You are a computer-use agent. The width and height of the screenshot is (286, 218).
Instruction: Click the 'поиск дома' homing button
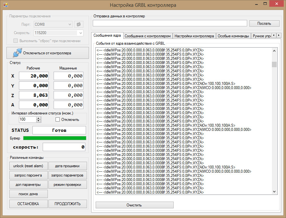[29, 194]
